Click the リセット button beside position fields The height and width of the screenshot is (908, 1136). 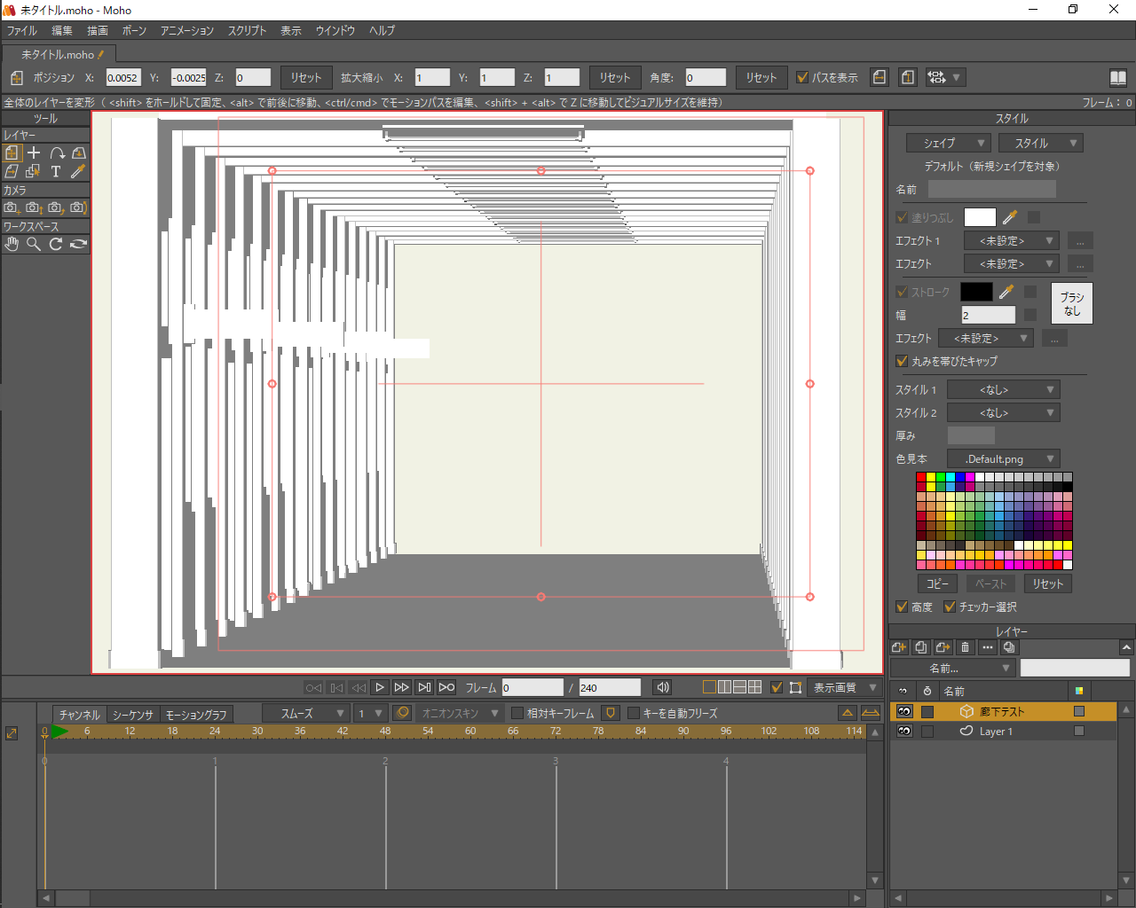(306, 77)
